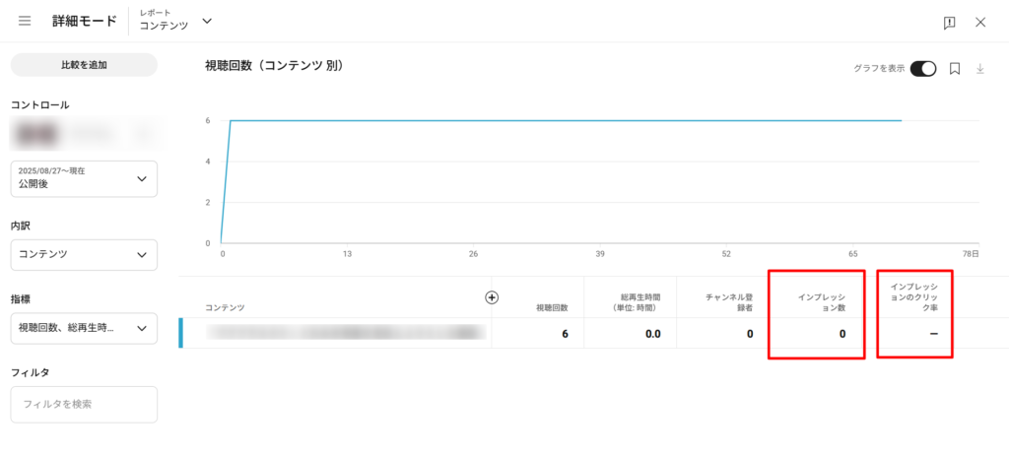This screenshot has width=1009, height=456.
Task: Open the hamburger navigation menu
Action: (x=25, y=21)
